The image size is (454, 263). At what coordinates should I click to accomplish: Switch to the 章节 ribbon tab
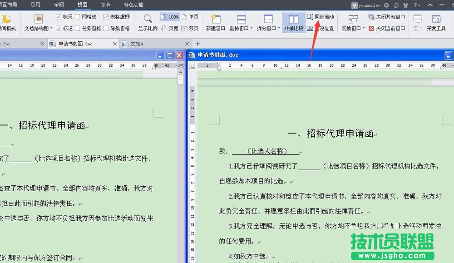point(105,5)
